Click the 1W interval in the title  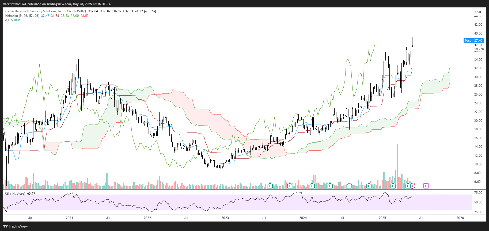69,11
